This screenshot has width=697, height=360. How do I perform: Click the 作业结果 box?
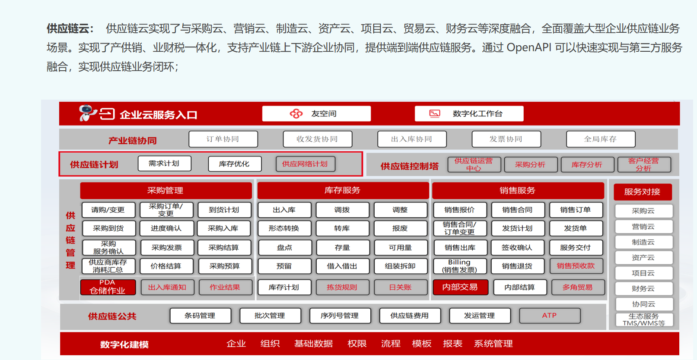click(226, 287)
